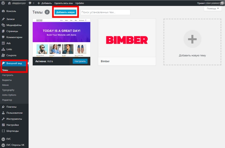This screenshot has height=148, width=225.
Task: Click the WordPress logo icon
Action: 3,3
